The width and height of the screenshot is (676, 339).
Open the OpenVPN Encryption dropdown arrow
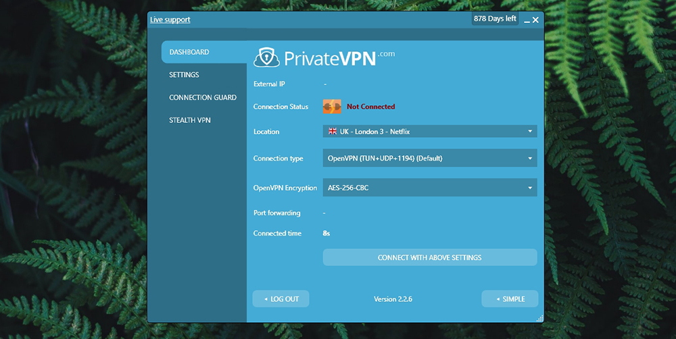530,188
